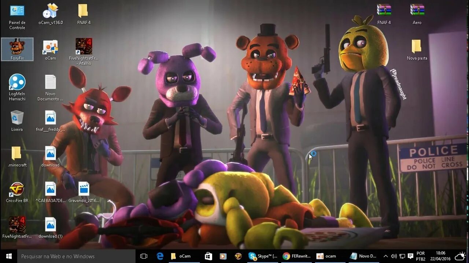This screenshot has width=469, height=263.
Task: Click the weather icon in the taskbar corner
Action: click(460, 256)
